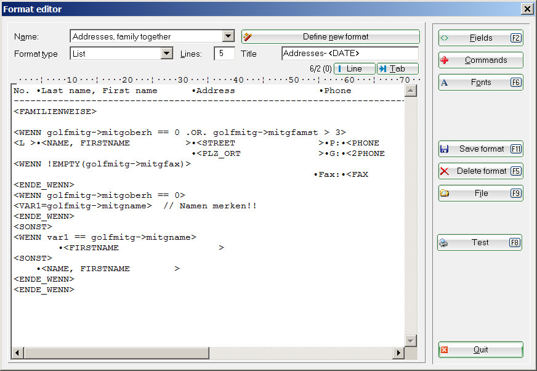Click the Title text field

click(x=349, y=54)
